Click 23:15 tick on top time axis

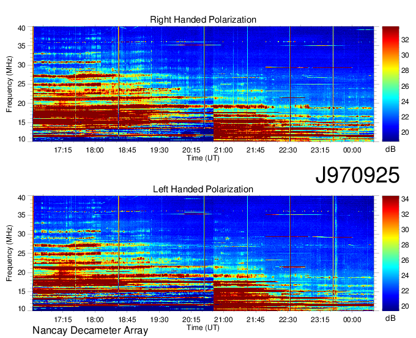pos(320,150)
